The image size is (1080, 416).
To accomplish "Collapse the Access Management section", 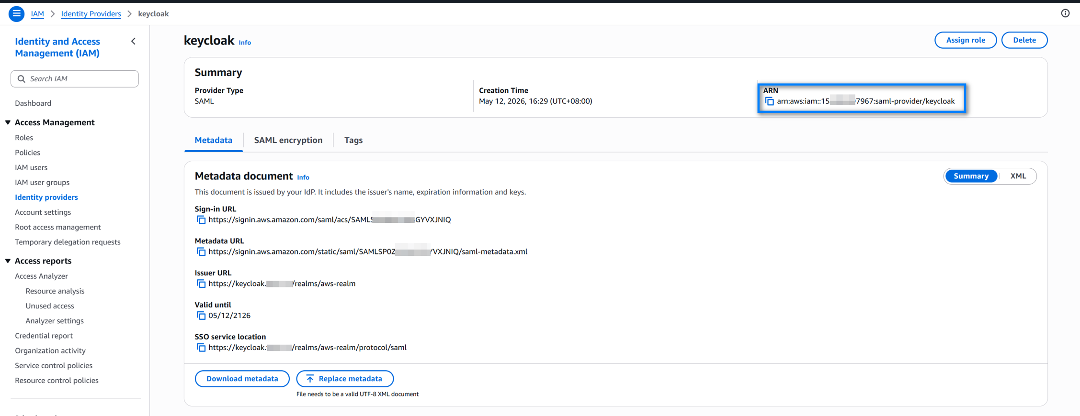I will pos(8,122).
